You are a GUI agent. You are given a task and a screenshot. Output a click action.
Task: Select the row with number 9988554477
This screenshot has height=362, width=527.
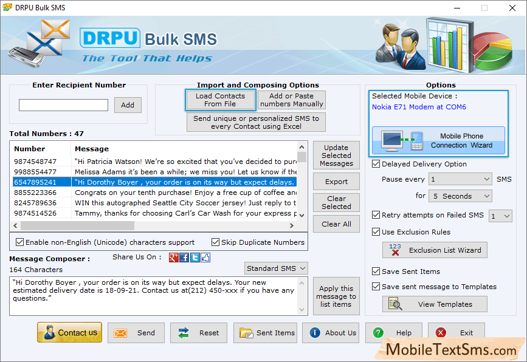(154, 172)
